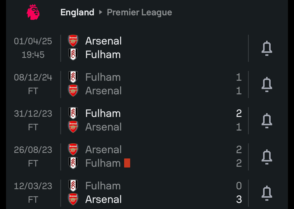294x209 pixels.
Task: Open the England country link
Action: point(77,12)
